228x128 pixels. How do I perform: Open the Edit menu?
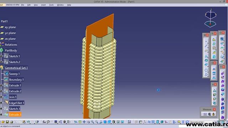click(29, 5)
